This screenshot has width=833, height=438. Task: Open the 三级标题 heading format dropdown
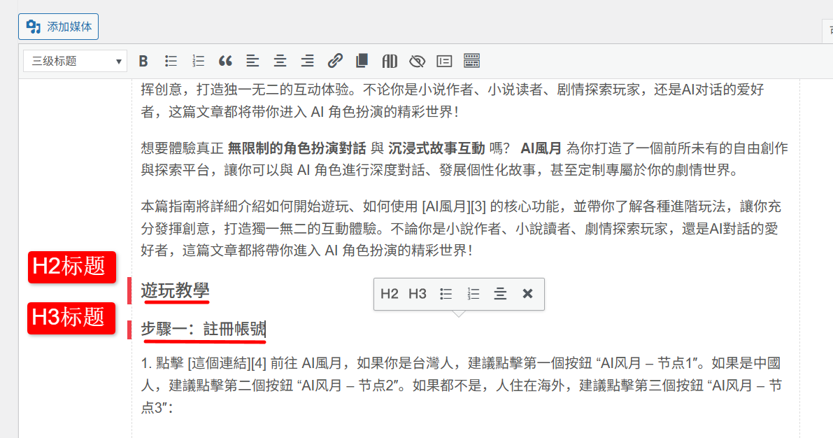click(75, 61)
